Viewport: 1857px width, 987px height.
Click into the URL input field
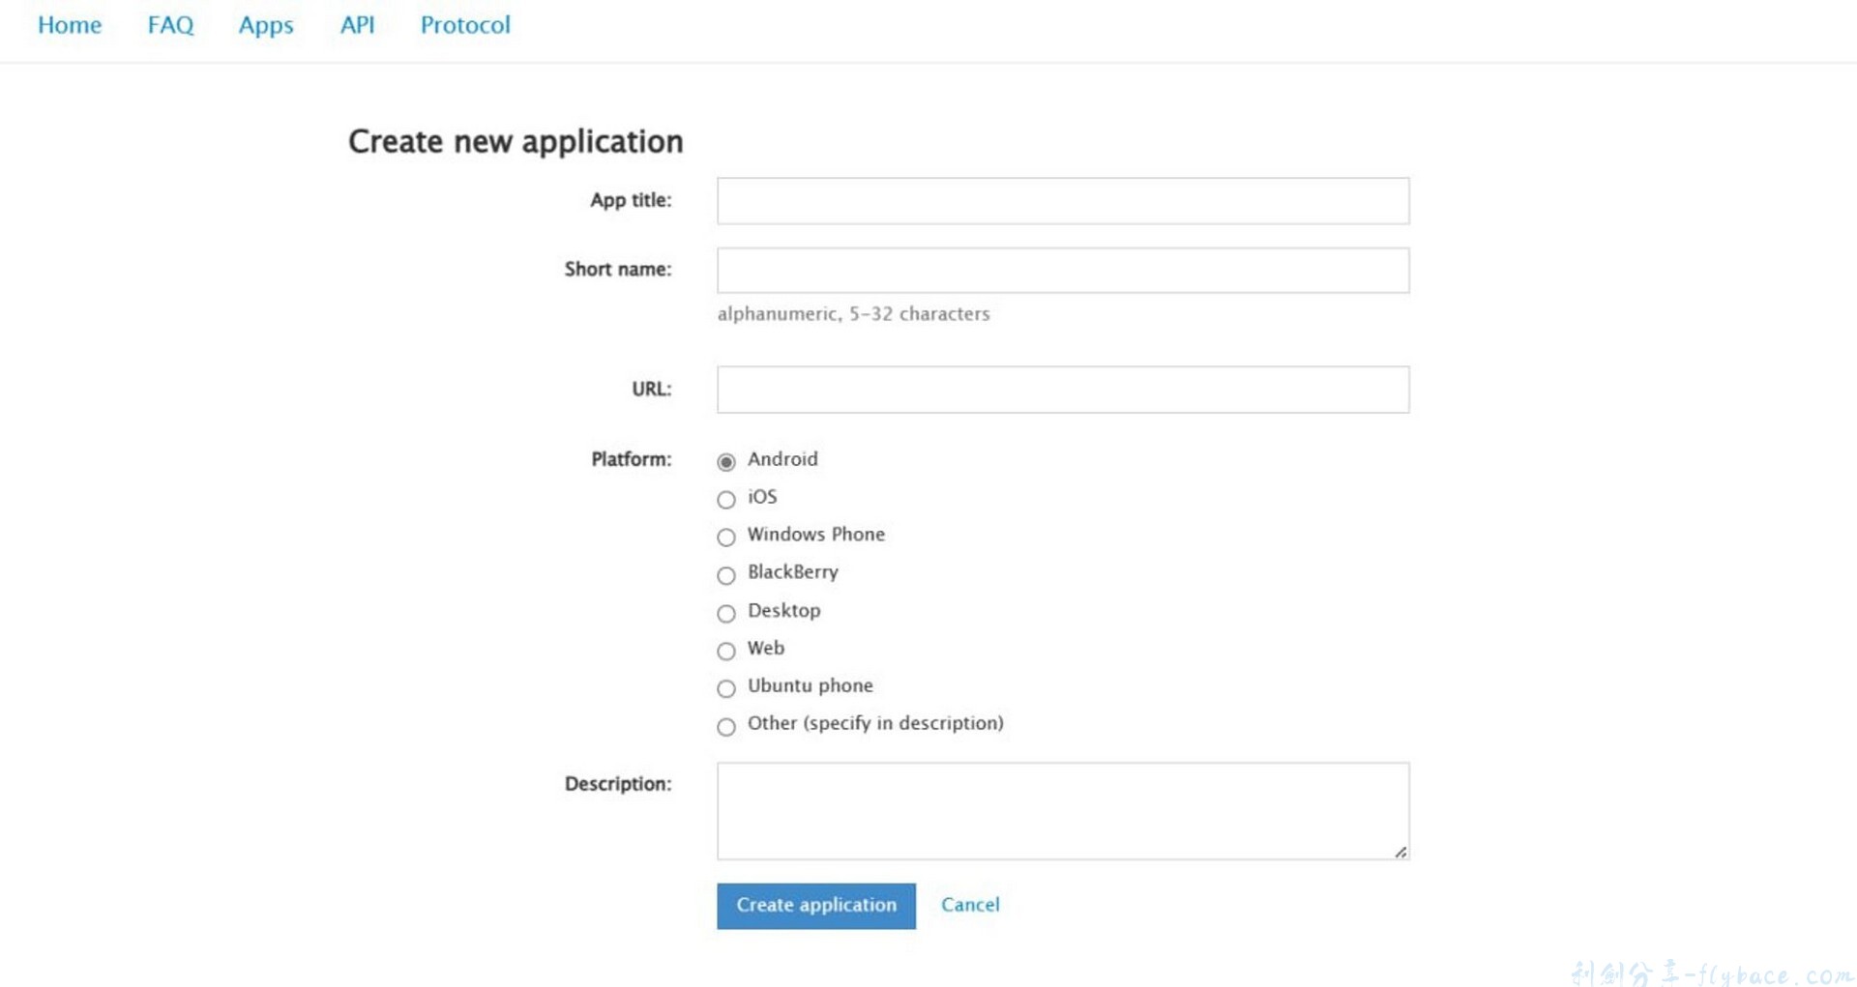1062,390
